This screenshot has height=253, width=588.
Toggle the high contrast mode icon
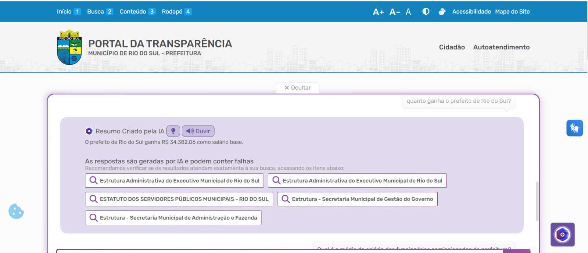coord(426,11)
